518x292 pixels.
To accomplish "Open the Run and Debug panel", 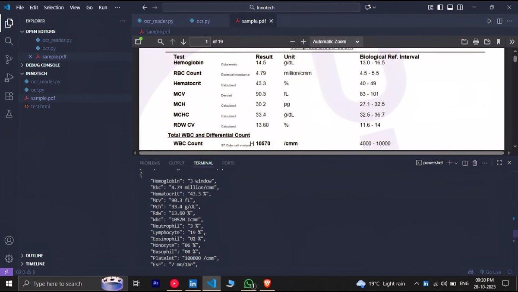I will (9, 78).
